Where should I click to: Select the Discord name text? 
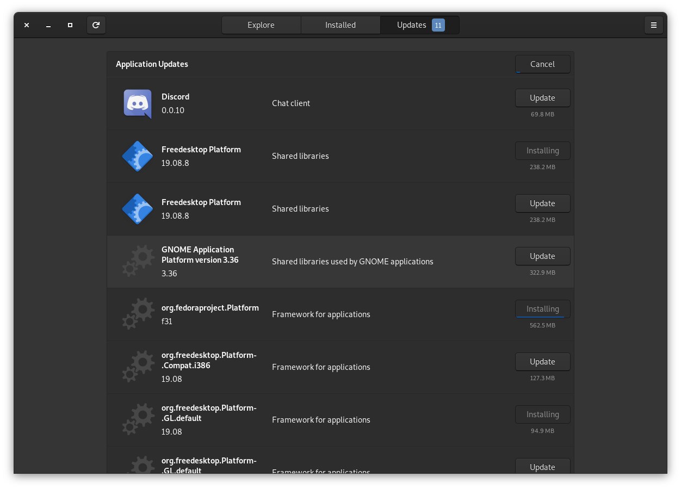[x=175, y=97]
